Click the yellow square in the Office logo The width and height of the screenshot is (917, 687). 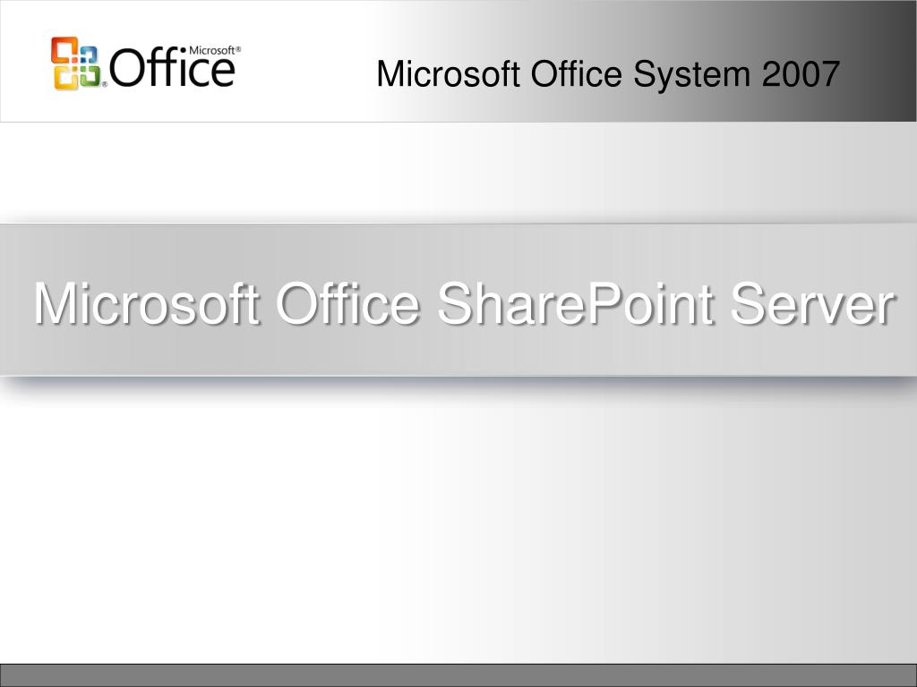[66, 78]
